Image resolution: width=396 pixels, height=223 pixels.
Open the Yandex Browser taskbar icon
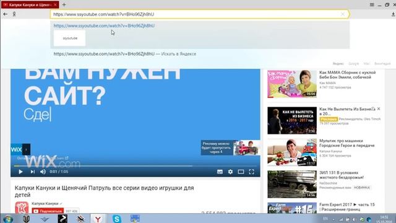tap(98, 219)
